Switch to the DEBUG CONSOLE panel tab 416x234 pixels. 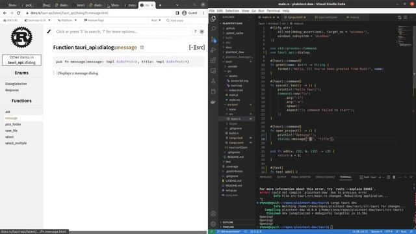325,177
